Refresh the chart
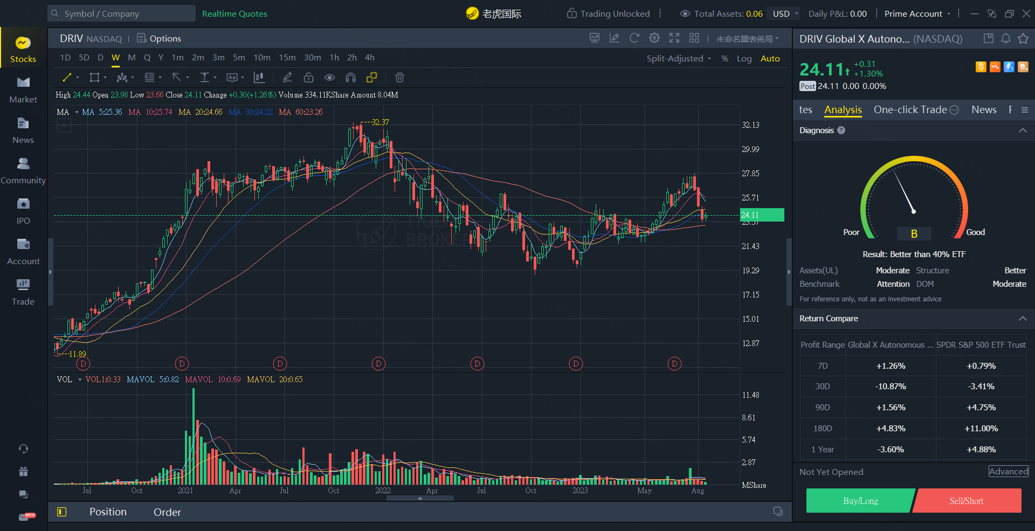This screenshot has height=531, width=1035. pos(634,38)
